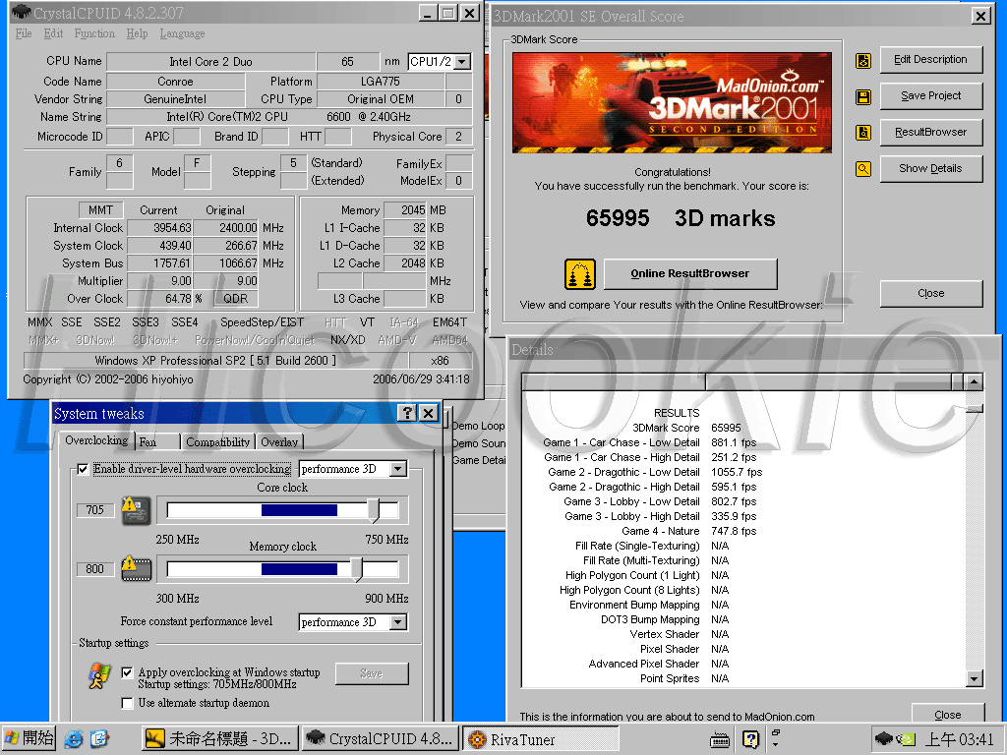Open the Start menu (開始) button
Viewport: 1007px width, 755px height.
tap(29, 739)
